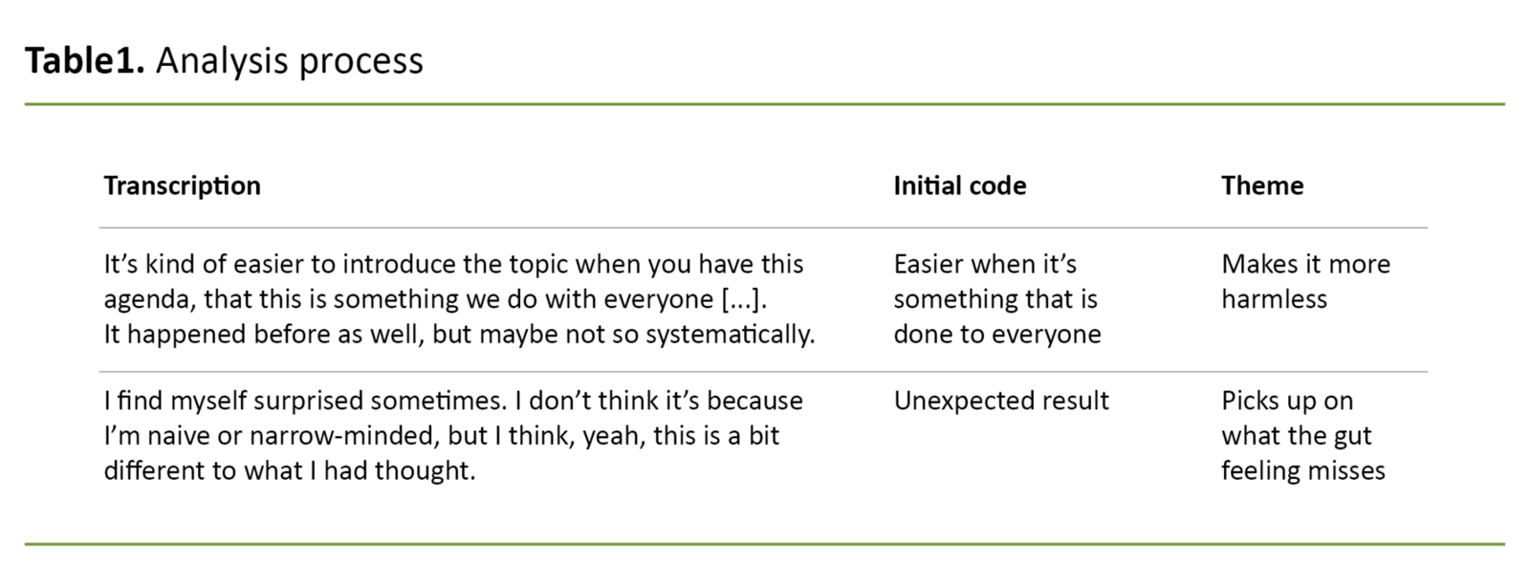Click the "[...]" ellipsis in first transcription
Viewport: 1530px width, 586px height.
click(x=743, y=299)
